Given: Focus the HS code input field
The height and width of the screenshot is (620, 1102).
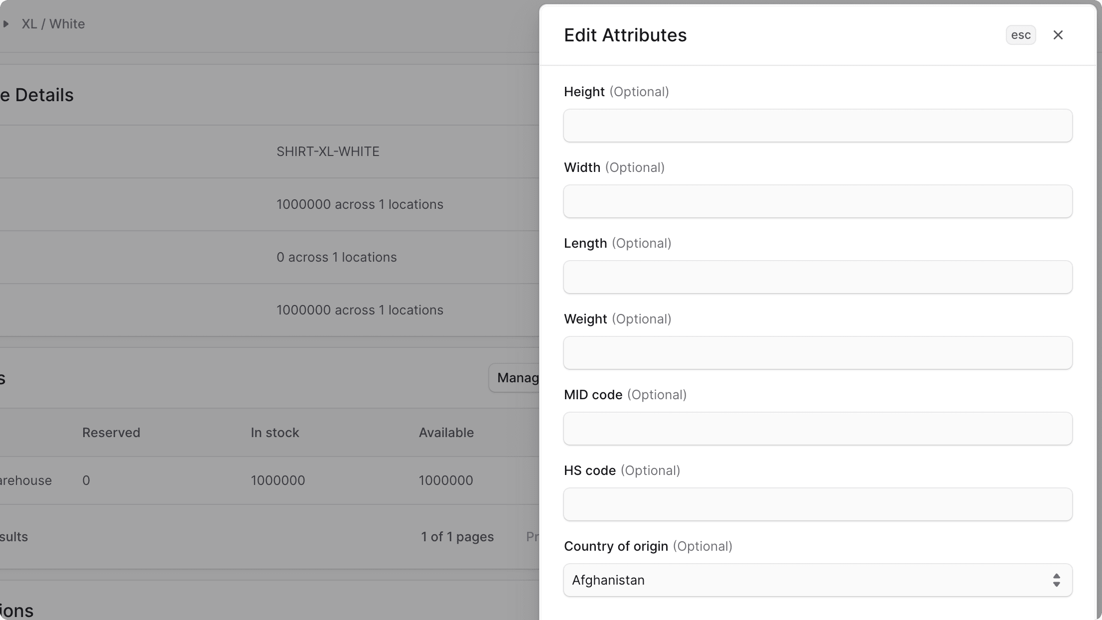Looking at the screenshot, I should (x=817, y=504).
